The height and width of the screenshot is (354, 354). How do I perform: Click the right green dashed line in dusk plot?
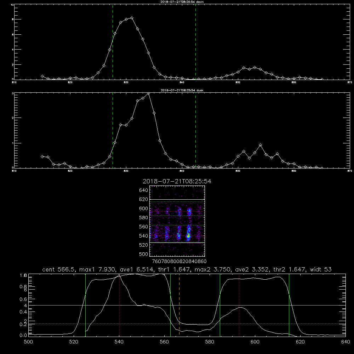click(x=195, y=130)
